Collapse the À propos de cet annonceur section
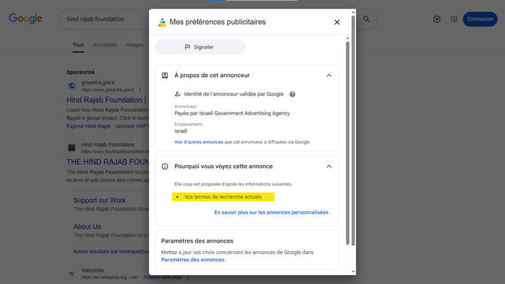The height and width of the screenshot is (284, 505). coord(329,76)
